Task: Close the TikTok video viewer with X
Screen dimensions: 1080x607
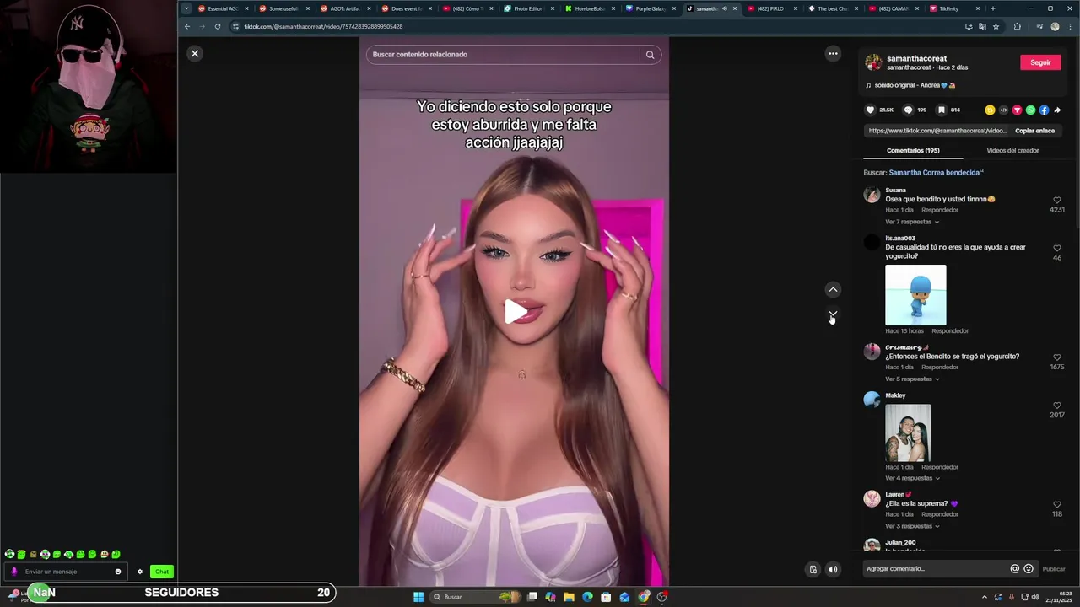Action: (195, 53)
